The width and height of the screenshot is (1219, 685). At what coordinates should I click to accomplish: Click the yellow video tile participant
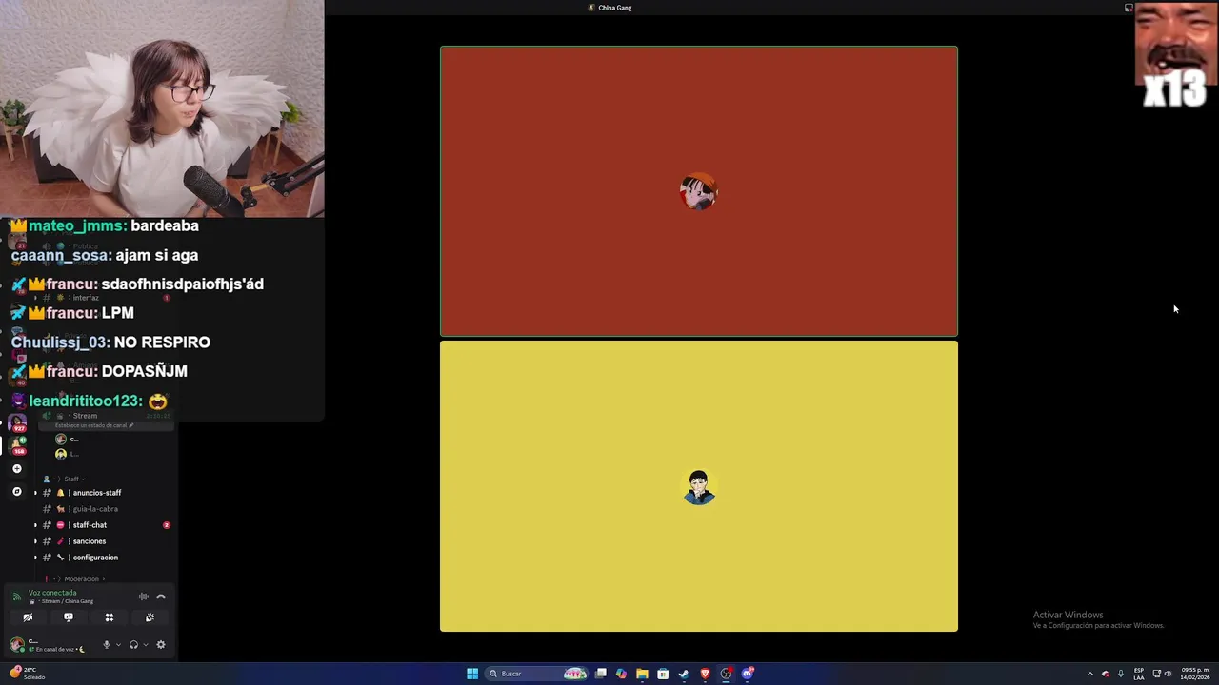point(699,486)
